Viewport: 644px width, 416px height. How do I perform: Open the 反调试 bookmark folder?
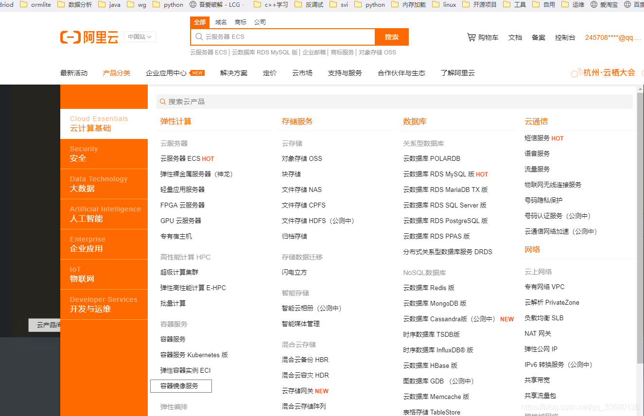point(308,4)
